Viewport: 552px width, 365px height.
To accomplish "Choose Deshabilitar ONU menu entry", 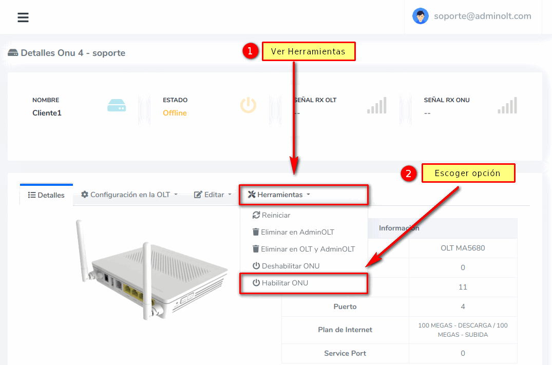I will [x=290, y=266].
